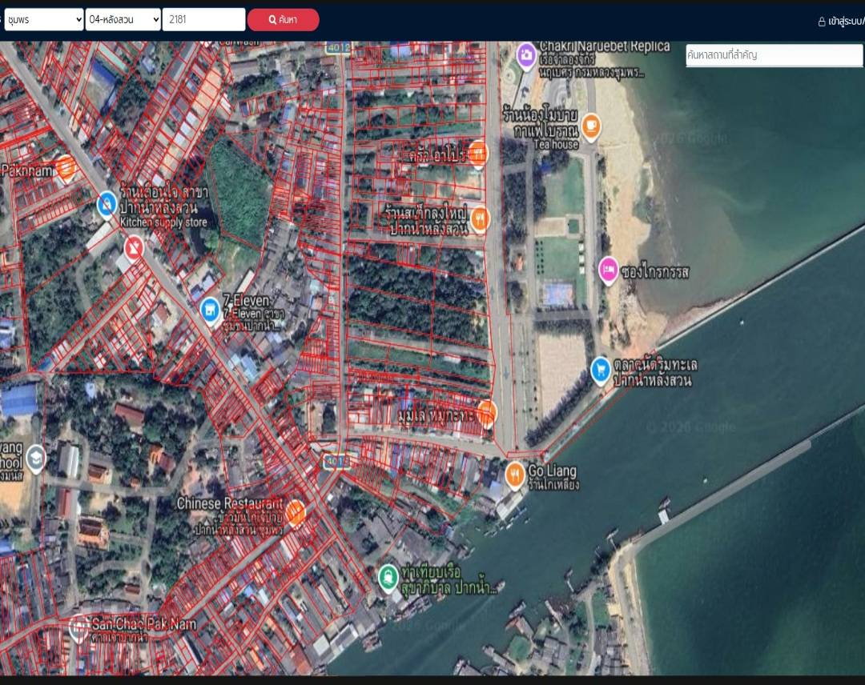The image size is (865, 685).
Task: Click the "7-Eleven" place label
Action: point(246,300)
